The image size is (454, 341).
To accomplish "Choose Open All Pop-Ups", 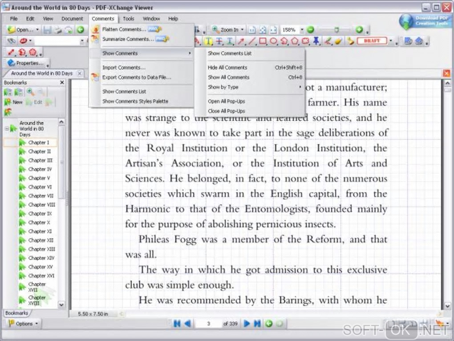I will tap(255, 101).
